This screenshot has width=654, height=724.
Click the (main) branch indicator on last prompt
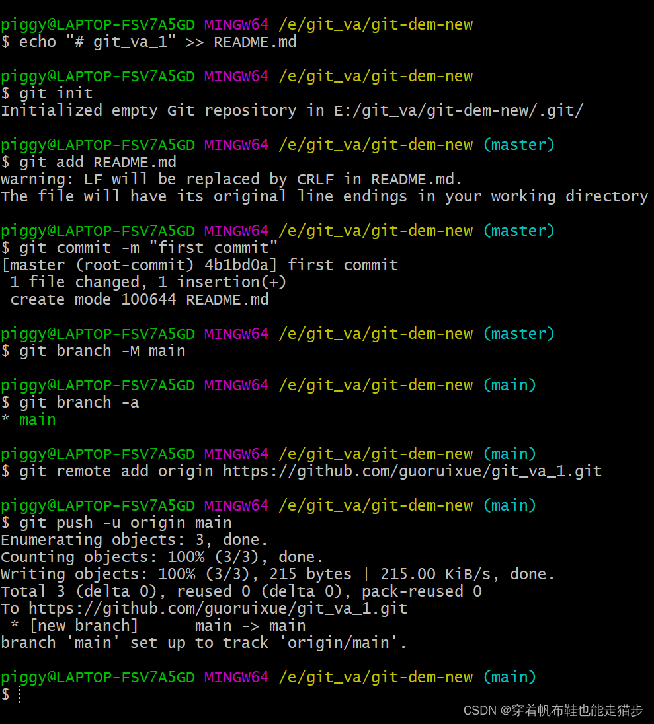[509, 677]
